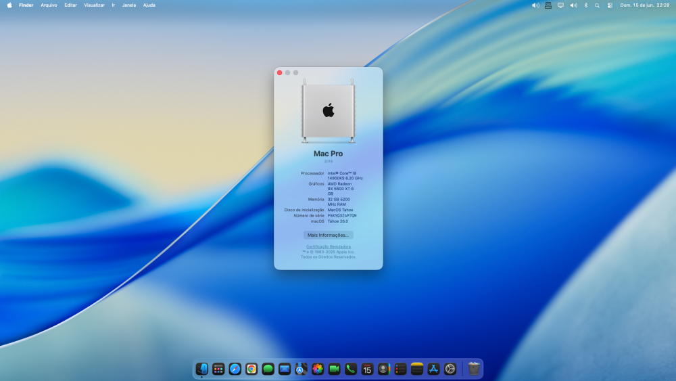Click the Mac Pro tower image

(329, 111)
